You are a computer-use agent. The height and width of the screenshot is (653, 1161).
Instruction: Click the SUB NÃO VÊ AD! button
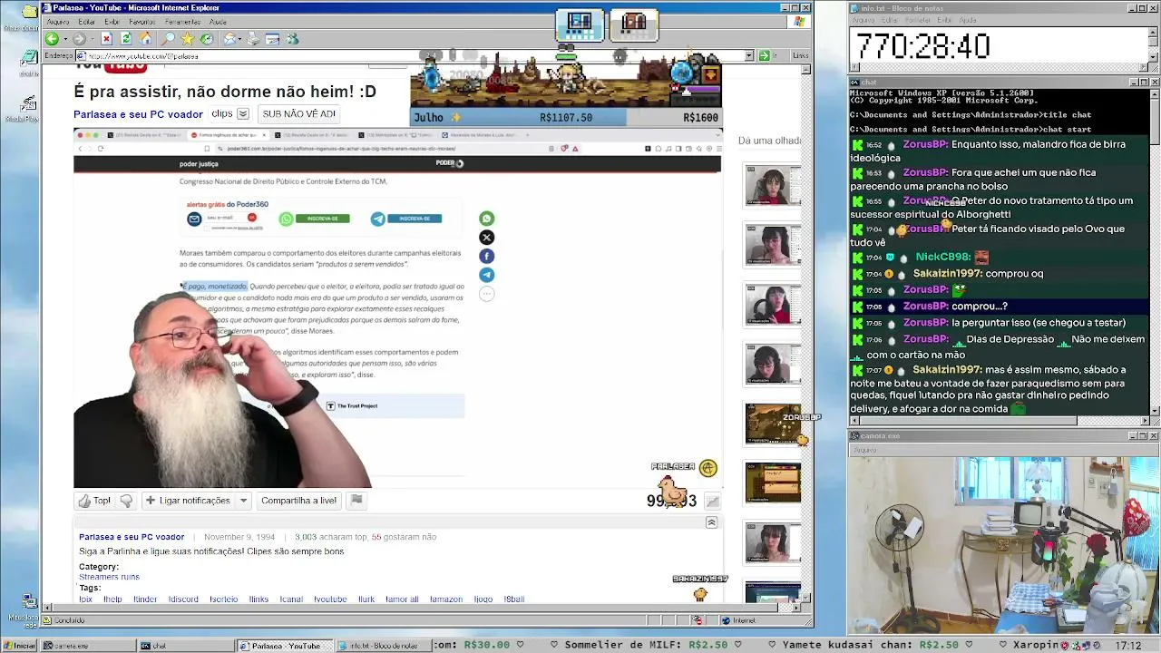click(298, 114)
